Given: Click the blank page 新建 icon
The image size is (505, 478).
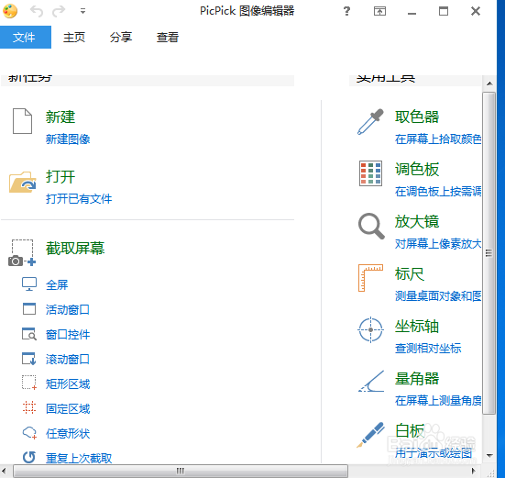Looking at the screenshot, I should pyautogui.click(x=22, y=121).
